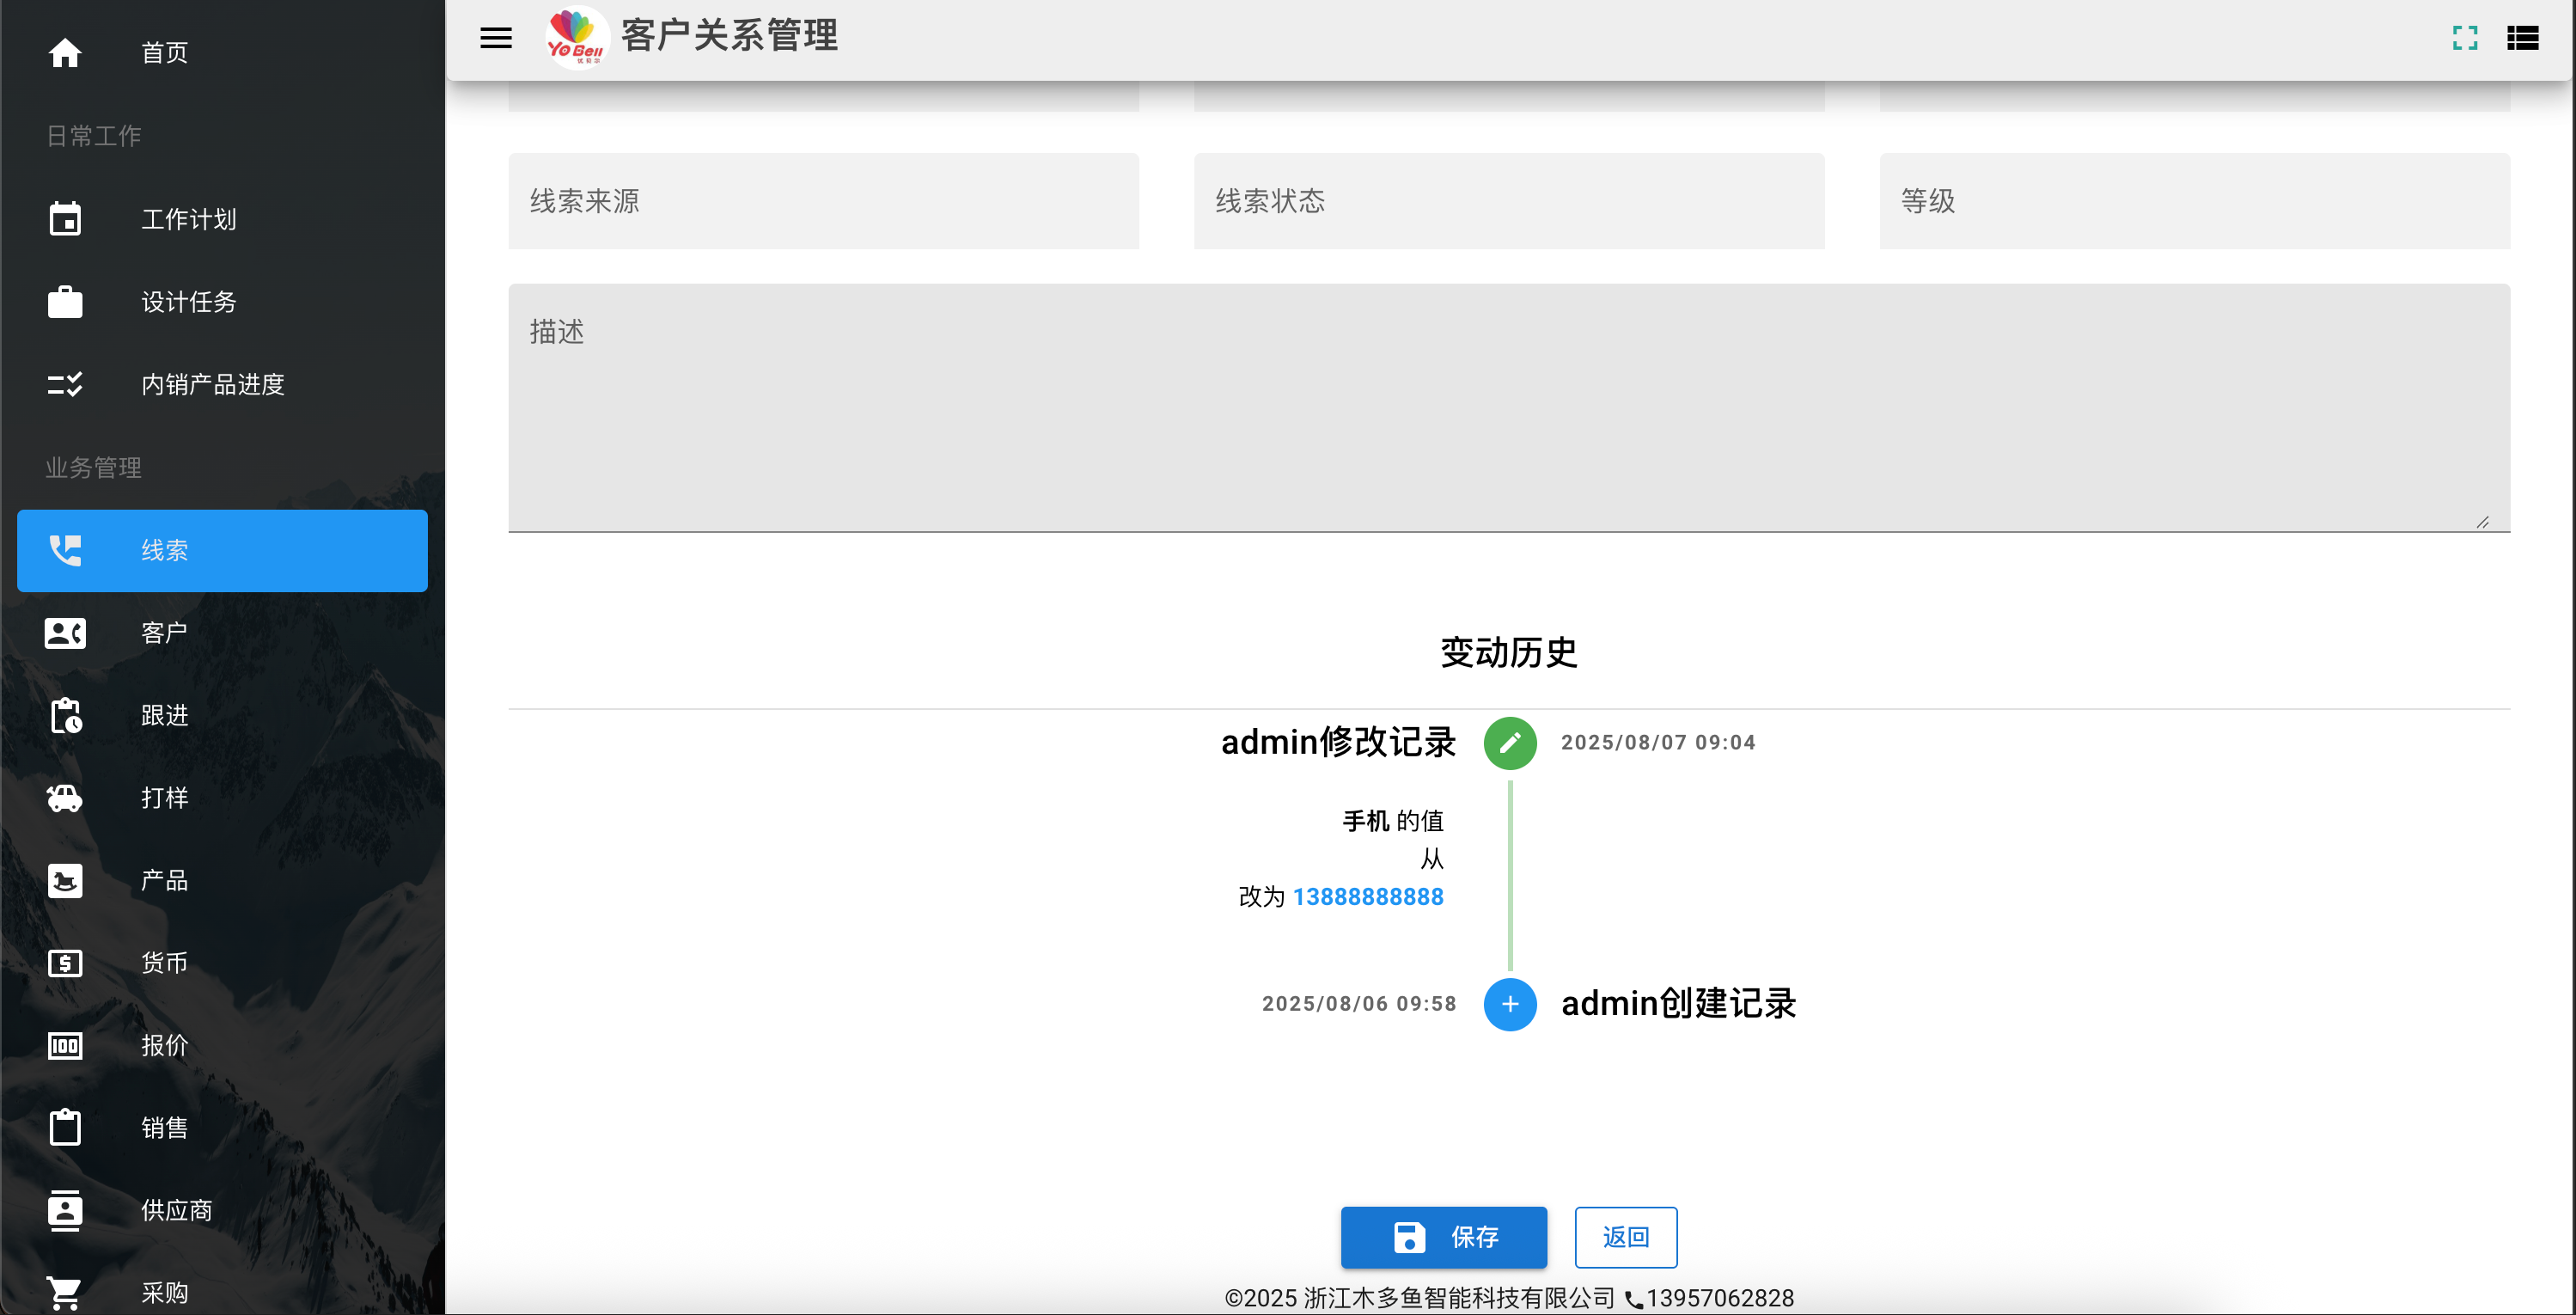2576x1315 pixels.
Task: Open the 线索状态 dropdown field
Action: click(x=1509, y=201)
